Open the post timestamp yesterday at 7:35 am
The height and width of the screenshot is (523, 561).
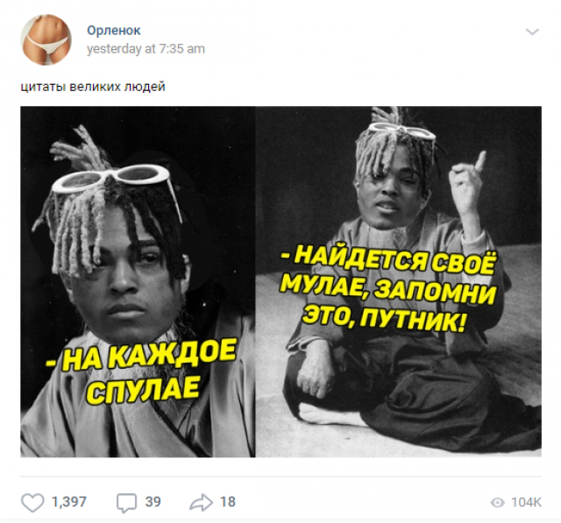(x=146, y=48)
